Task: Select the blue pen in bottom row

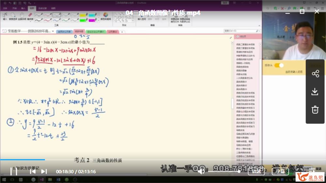Action: click(x=56, y=20)
